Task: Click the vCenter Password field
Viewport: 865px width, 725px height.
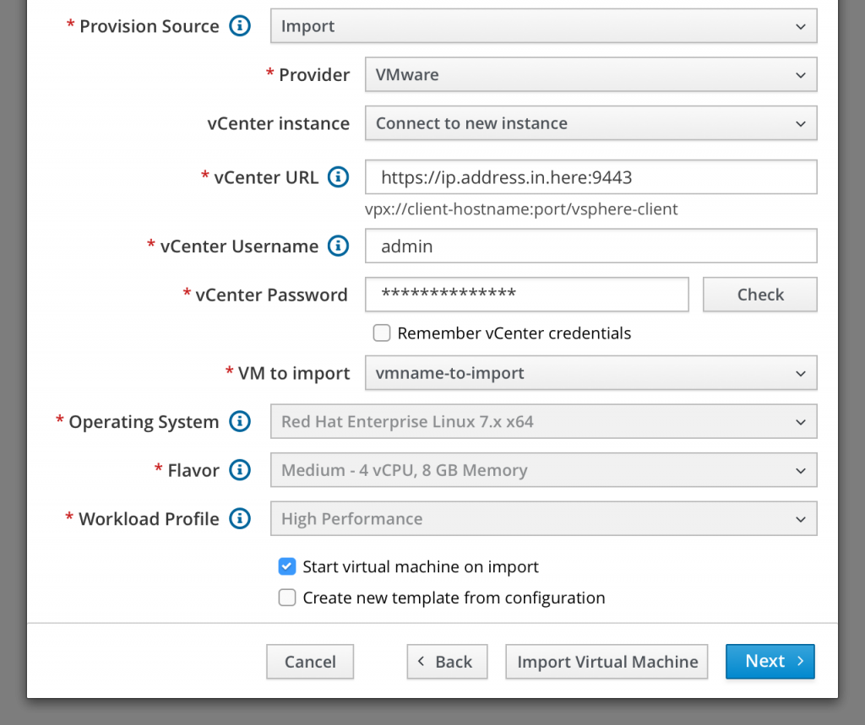Action: coord(527,295)
